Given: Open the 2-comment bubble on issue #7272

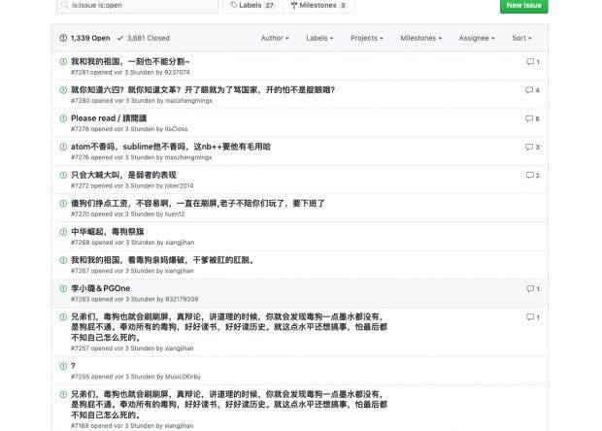Looking at the screenshot, I should (x=533, y=176).
